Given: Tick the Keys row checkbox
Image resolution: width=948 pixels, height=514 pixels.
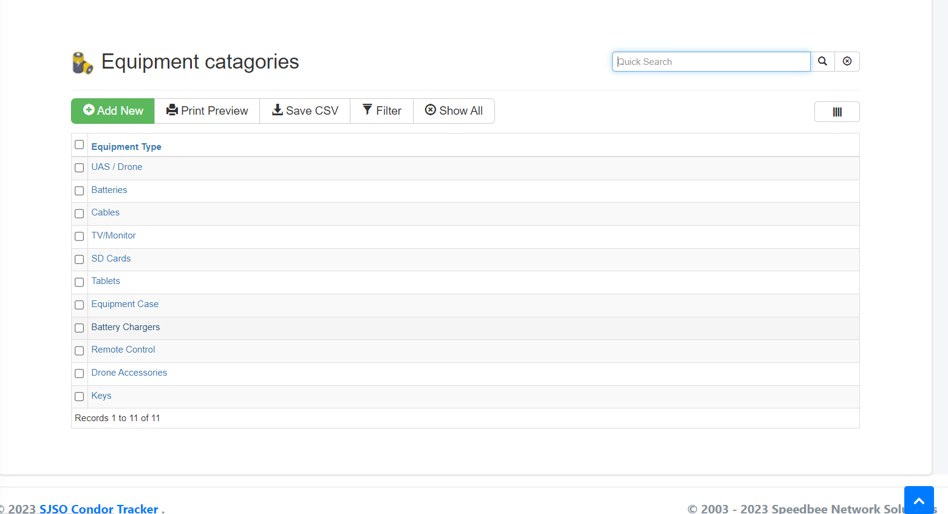Looking at the screenshot, I should click(79, 396).
